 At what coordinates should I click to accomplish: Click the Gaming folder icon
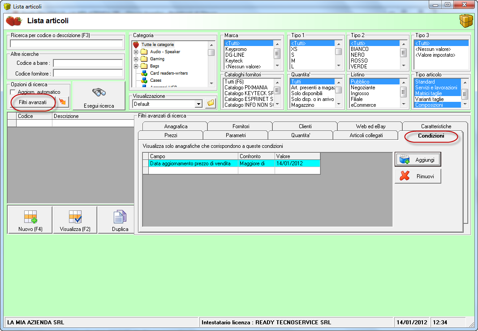144,59
